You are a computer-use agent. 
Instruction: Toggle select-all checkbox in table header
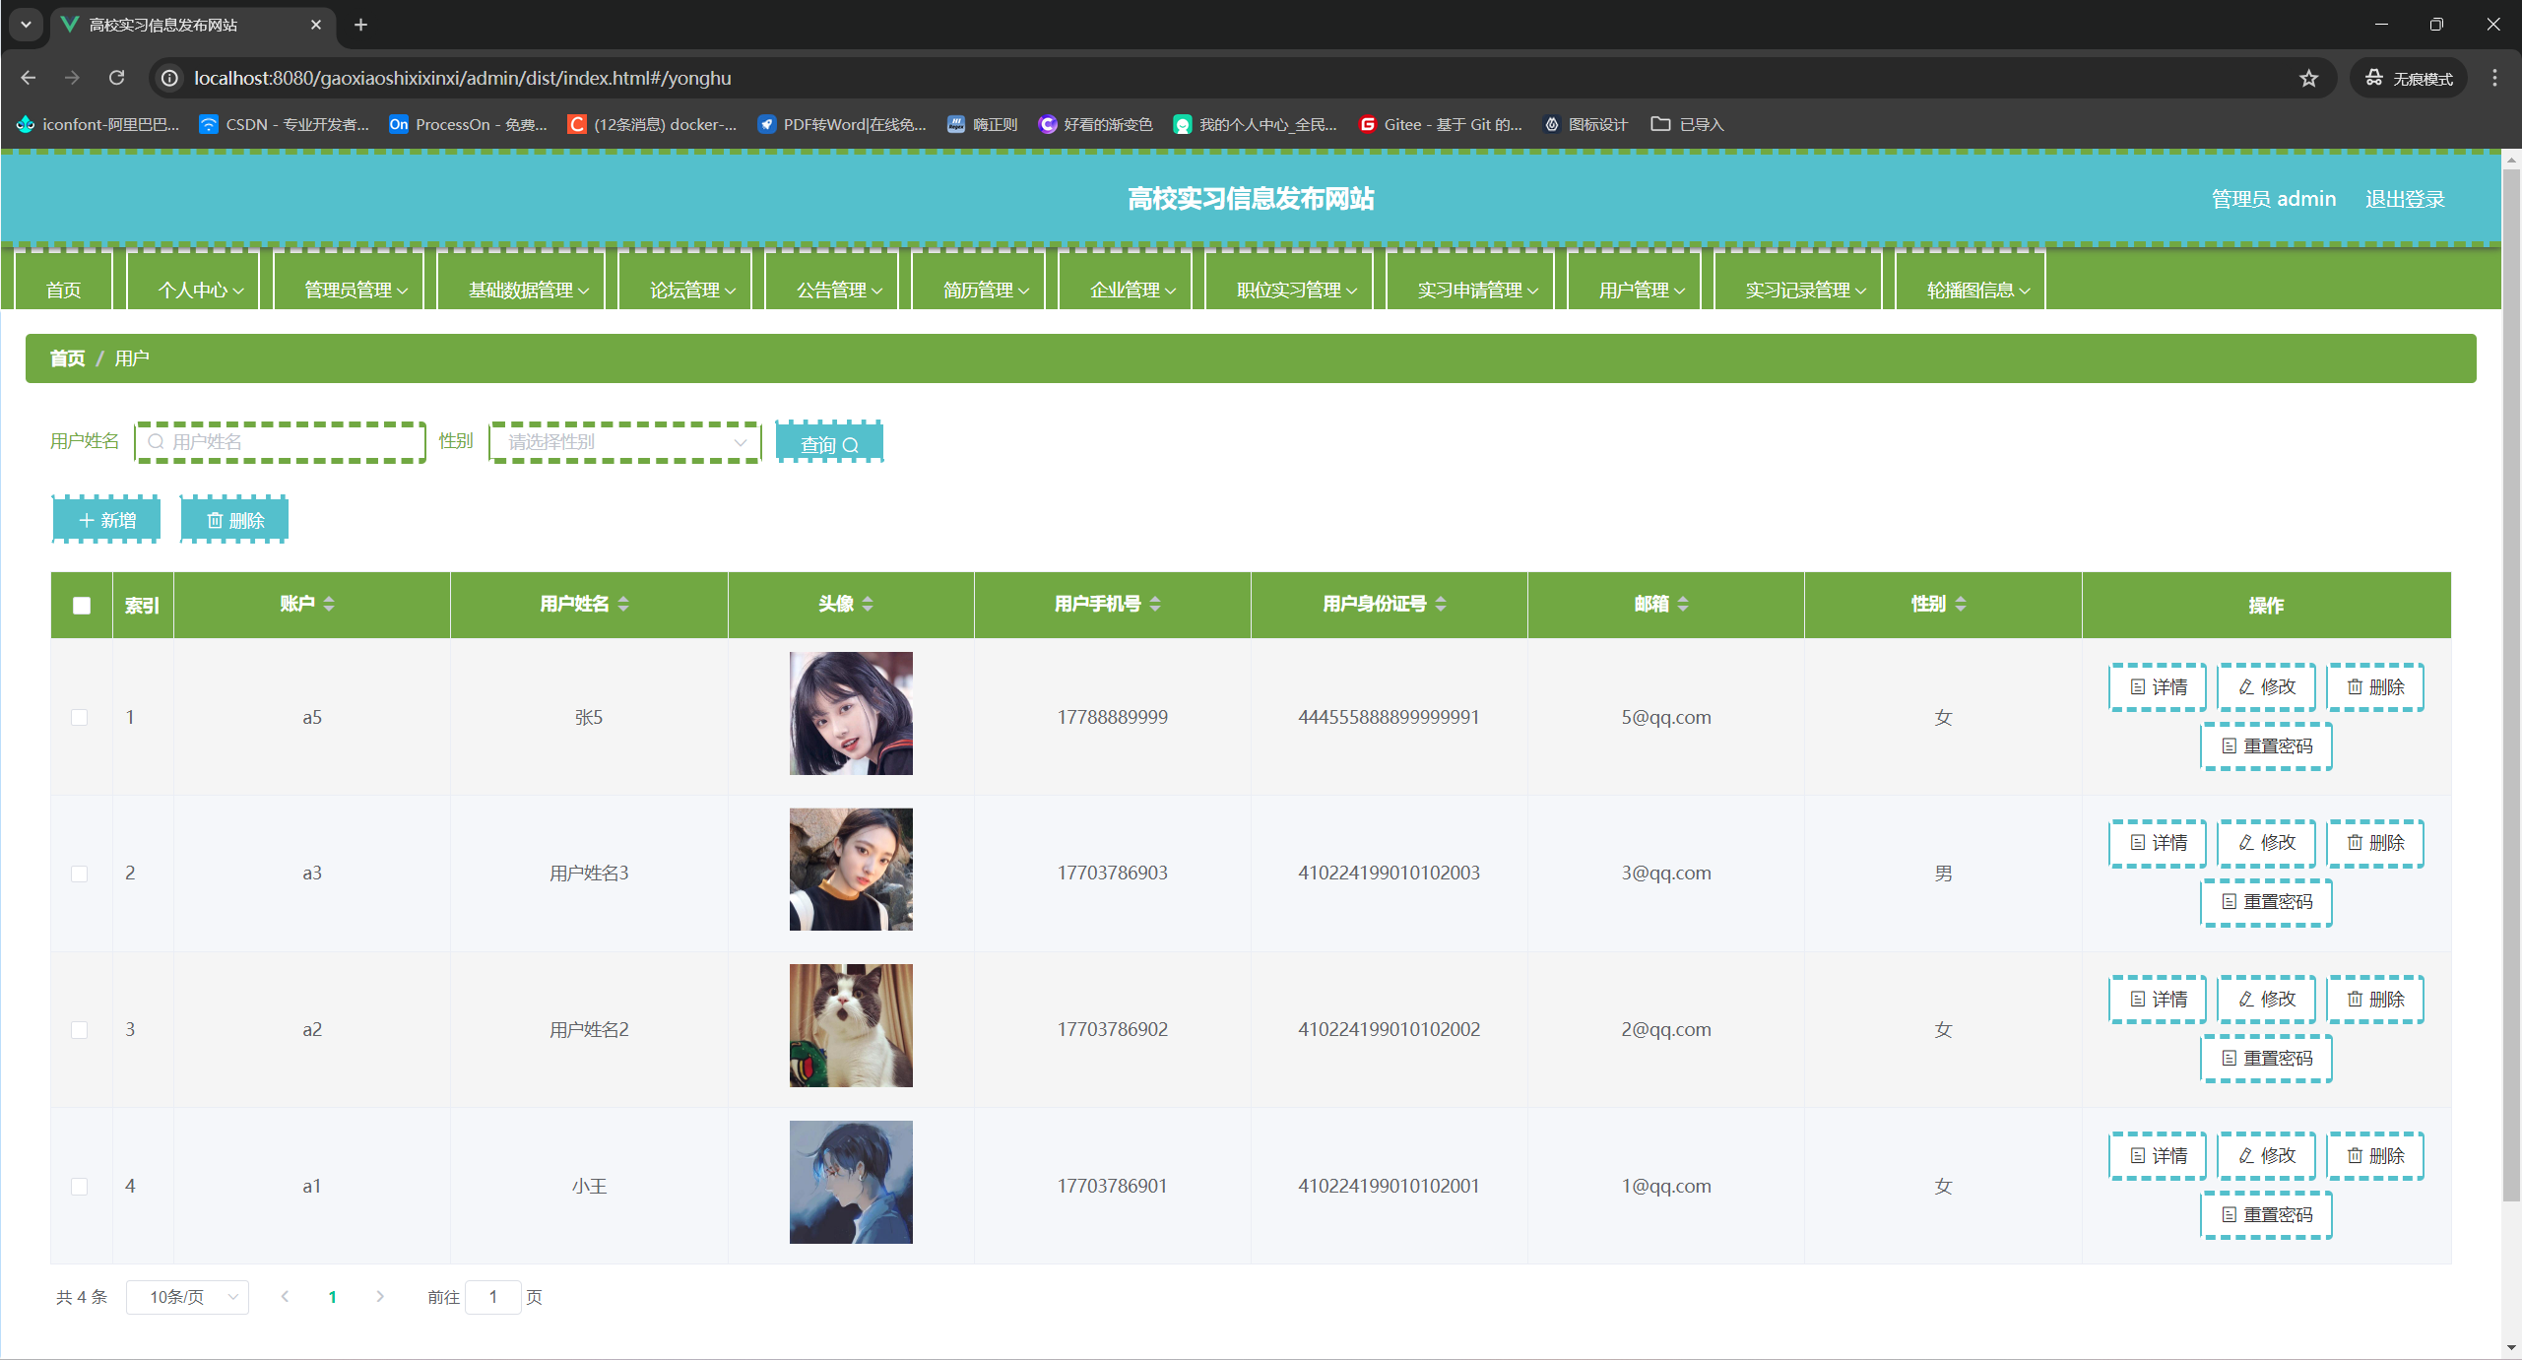[82, 606]
